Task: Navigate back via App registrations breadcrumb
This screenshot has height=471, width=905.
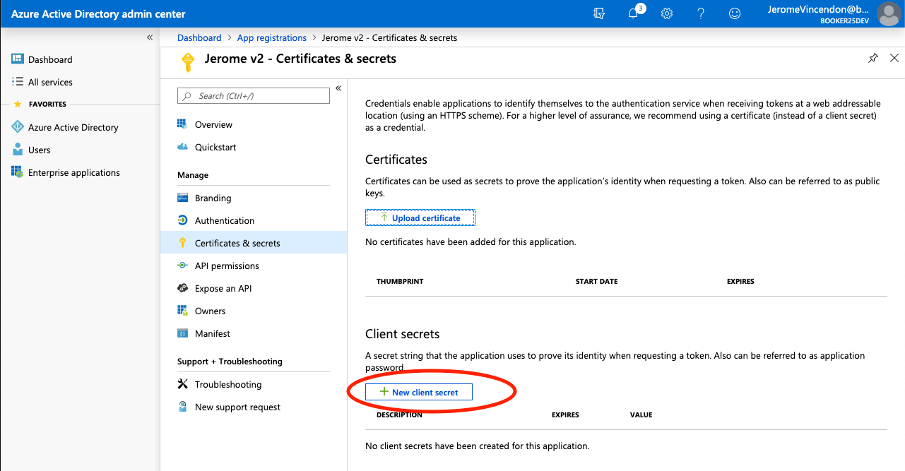Action: coord(271,37)
